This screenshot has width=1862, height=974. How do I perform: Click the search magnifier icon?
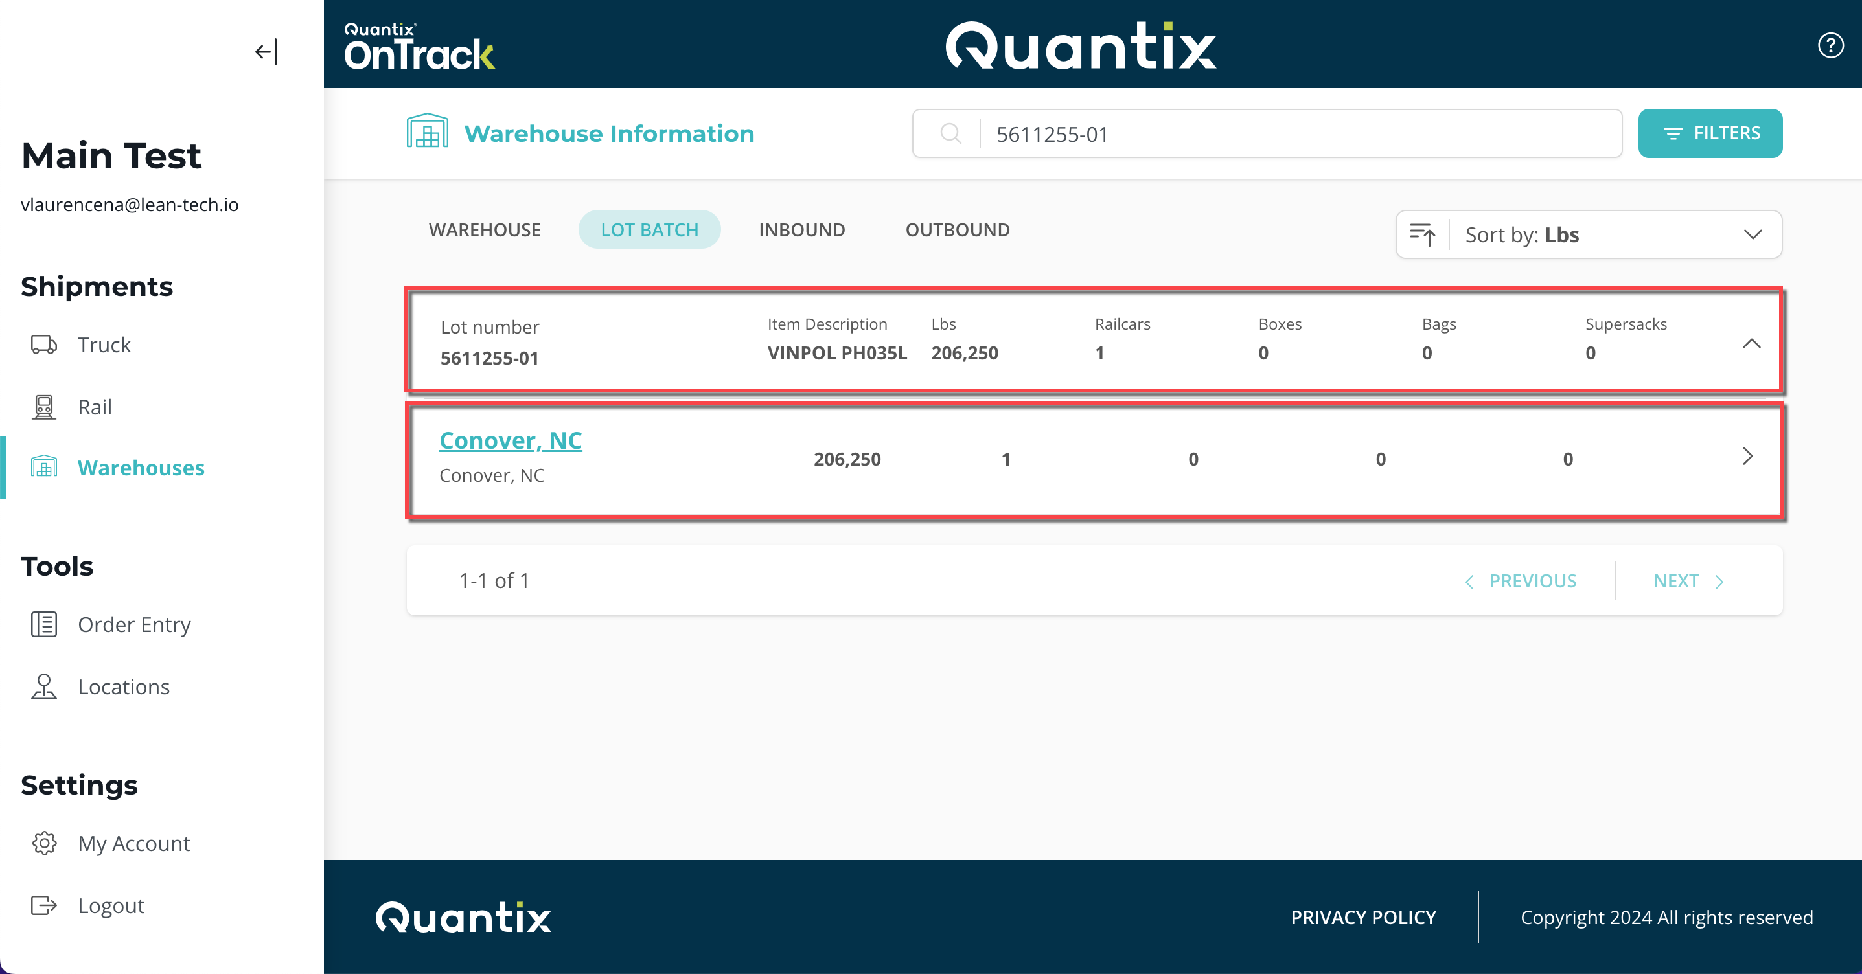point(950,133)
